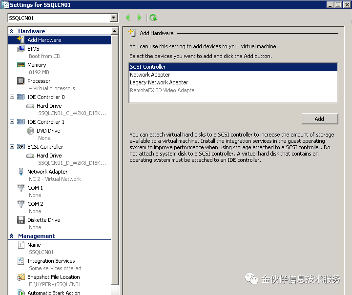Collapse the Hardware section chevron
The height and width of the screenshot is (295, 352).
click(12, 31)
